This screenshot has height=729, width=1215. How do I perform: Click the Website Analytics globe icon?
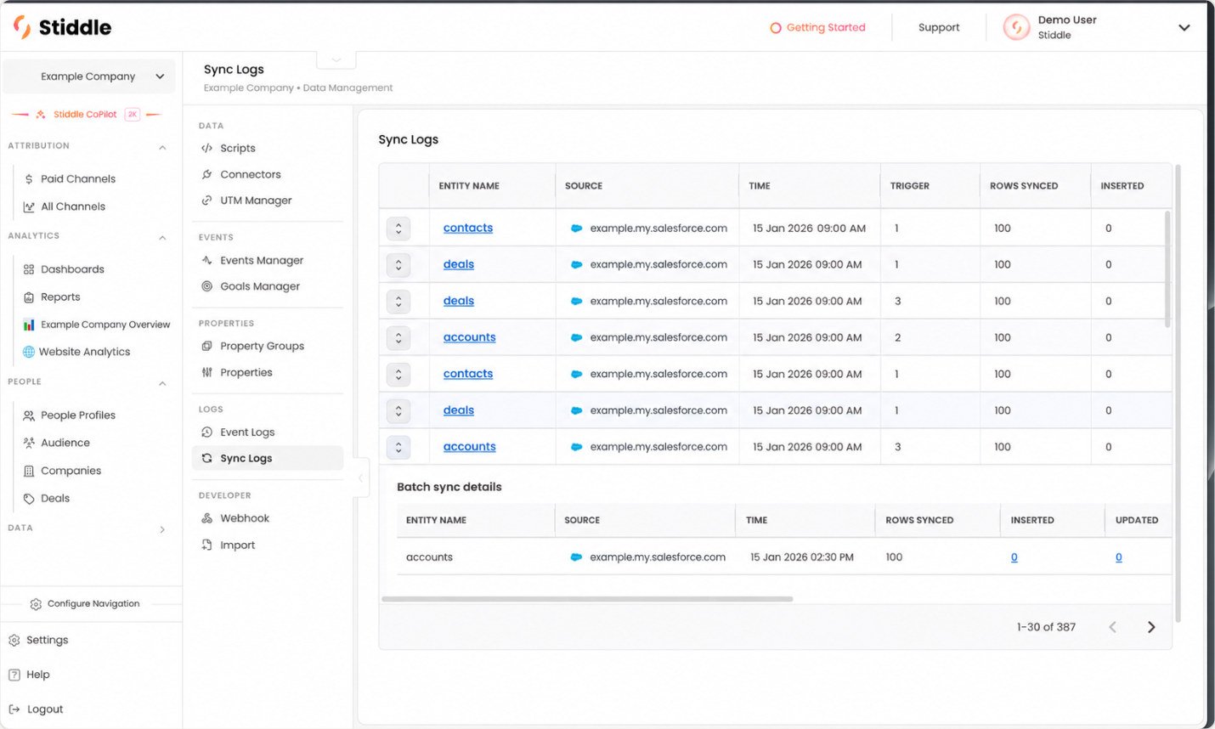click(x=29, y=352)
